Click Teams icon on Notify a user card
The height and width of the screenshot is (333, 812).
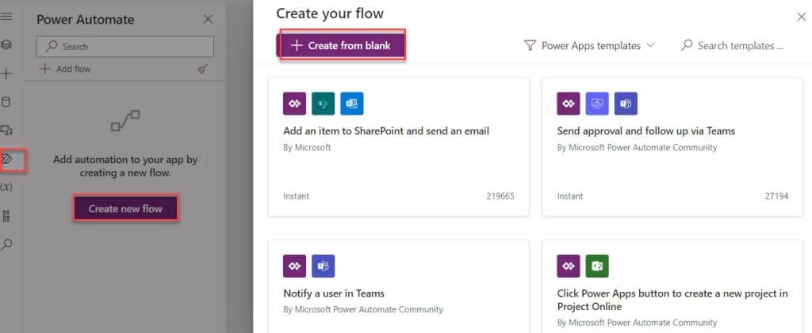click(x=324, y=266)
